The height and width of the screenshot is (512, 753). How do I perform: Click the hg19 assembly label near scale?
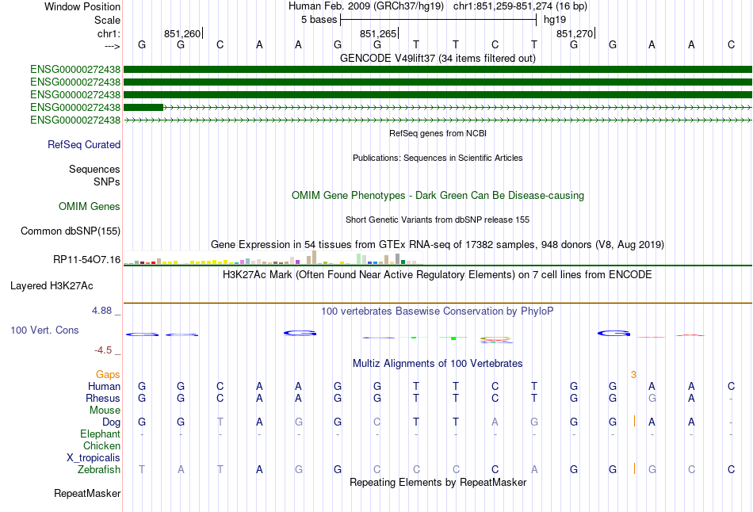point(555,20)
